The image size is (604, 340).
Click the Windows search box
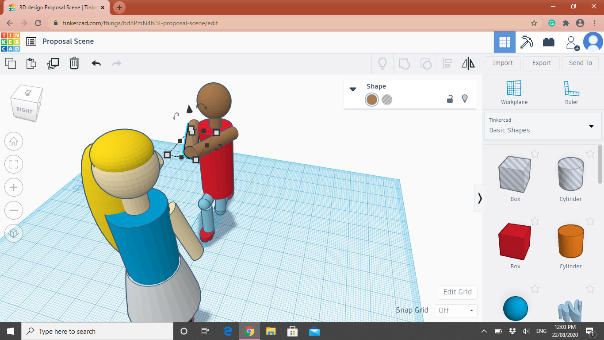pos(97,331)
